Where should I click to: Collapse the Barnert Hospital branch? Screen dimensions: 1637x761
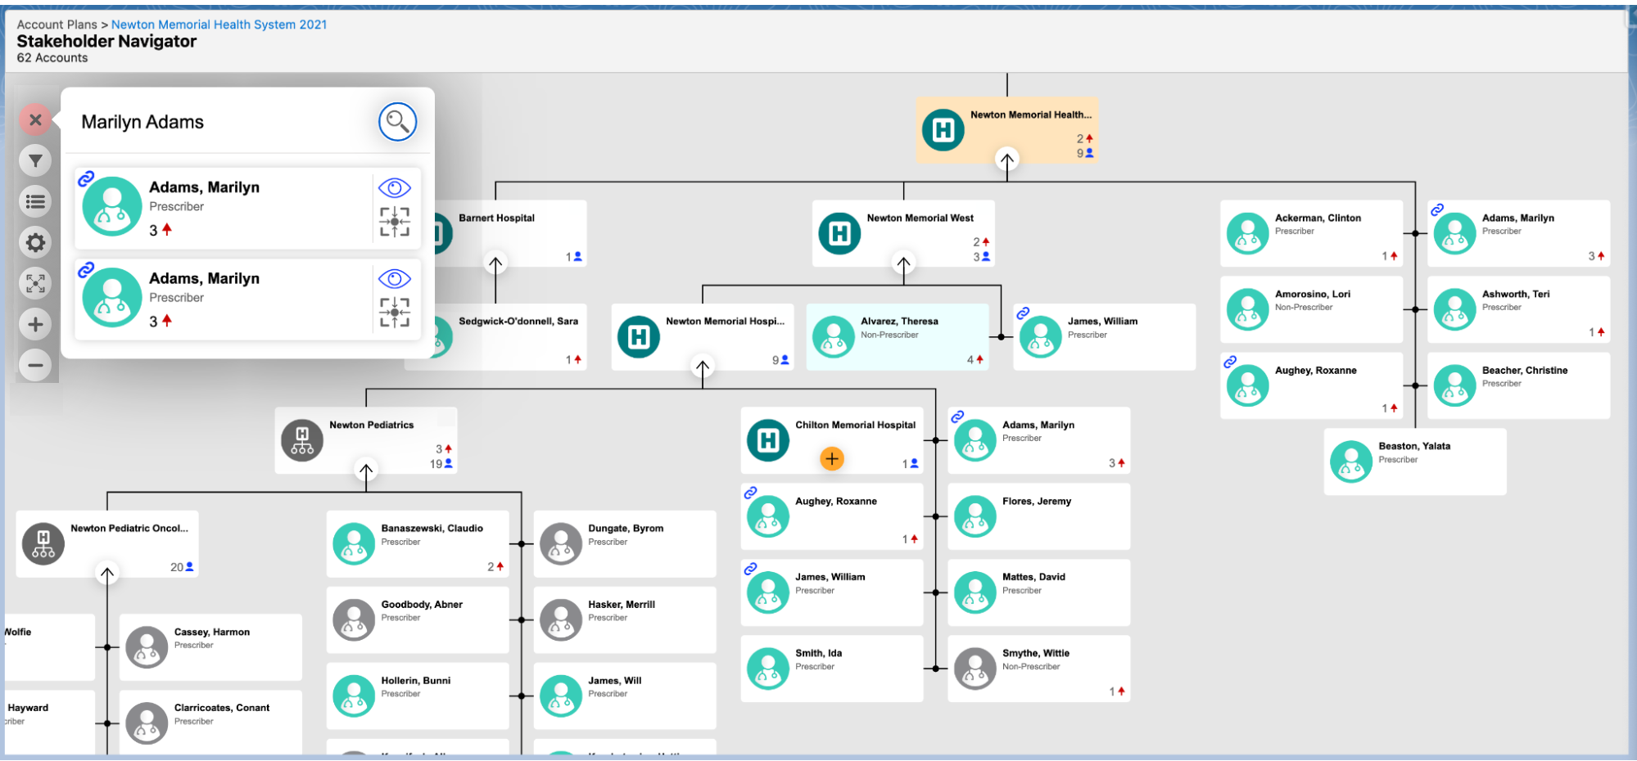click(495, 263)
